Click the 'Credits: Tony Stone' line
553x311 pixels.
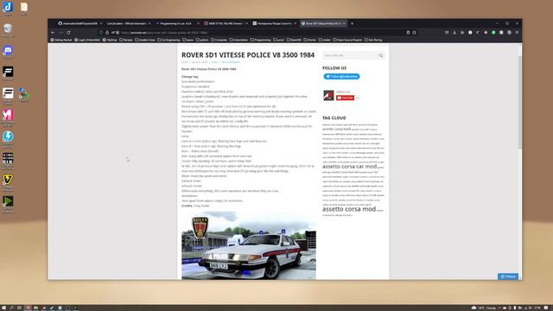(195, 206)
